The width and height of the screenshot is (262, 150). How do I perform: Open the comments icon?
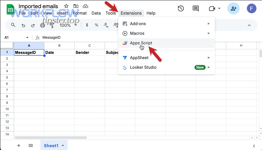point(196,8)
